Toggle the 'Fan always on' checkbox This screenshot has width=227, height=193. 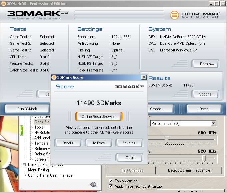click(111, 181)
